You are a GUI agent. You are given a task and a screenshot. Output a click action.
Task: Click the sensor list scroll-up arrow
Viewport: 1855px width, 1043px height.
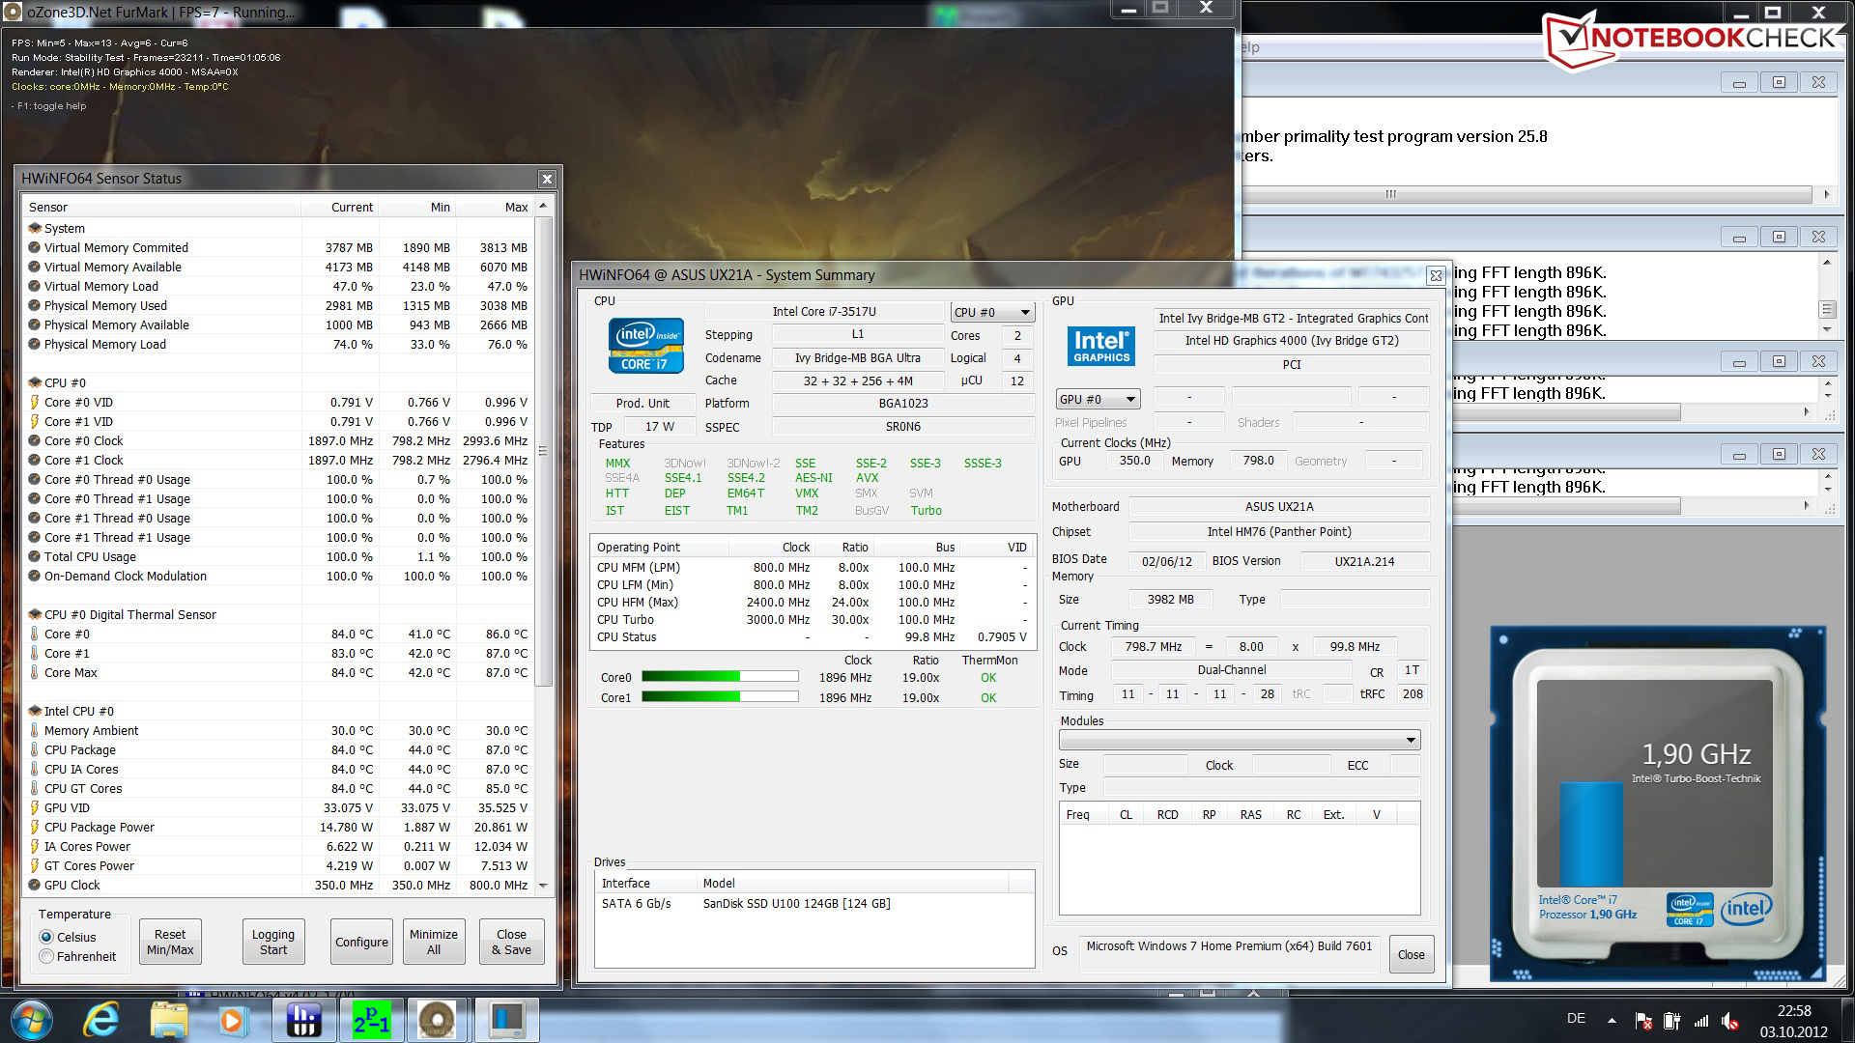(543, 207)
